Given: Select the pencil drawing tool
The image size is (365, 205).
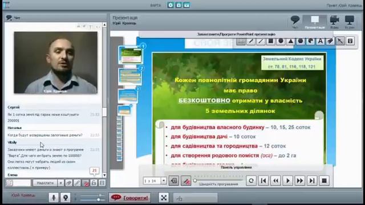Looking at the screenshot, I should tap(251, 41).
